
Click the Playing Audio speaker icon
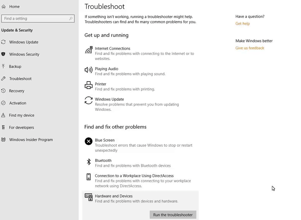tap(88, 70)
